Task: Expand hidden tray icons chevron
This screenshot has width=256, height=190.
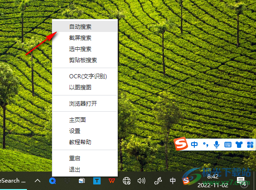Action: click(38, 181)
